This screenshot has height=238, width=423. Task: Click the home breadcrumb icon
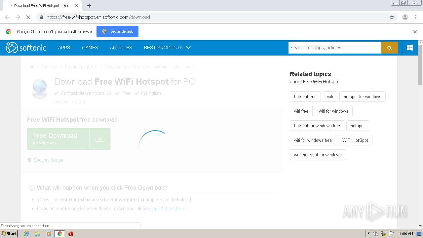click(x=32, y=67)
